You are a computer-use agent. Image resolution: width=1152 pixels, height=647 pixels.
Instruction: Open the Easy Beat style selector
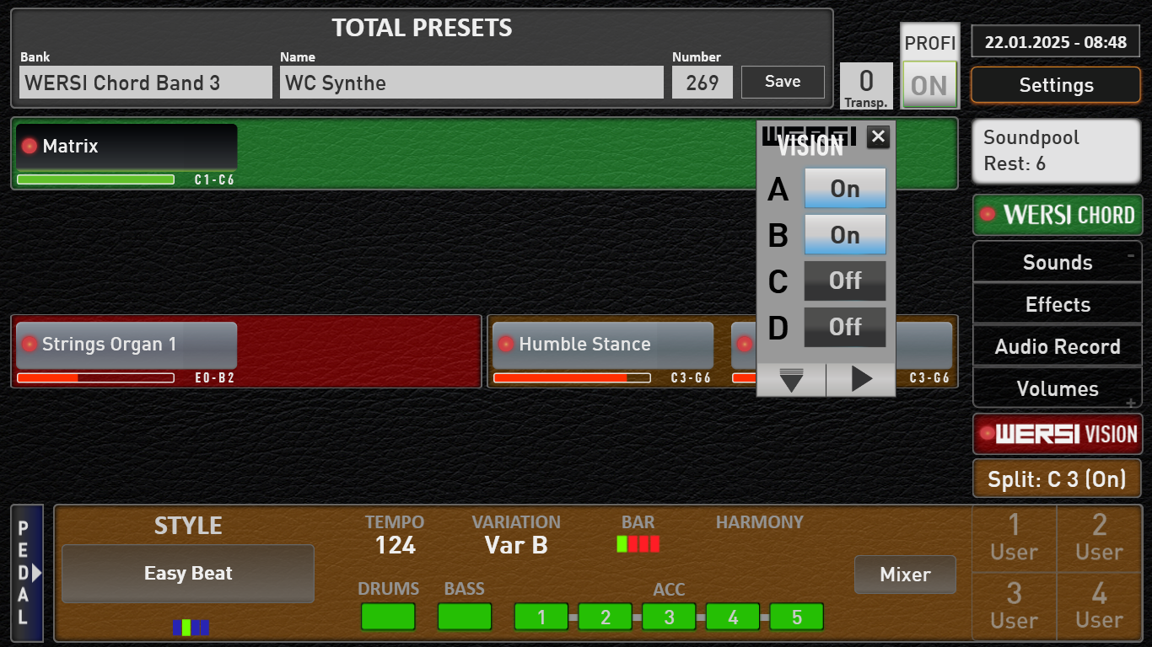(188, 574)
